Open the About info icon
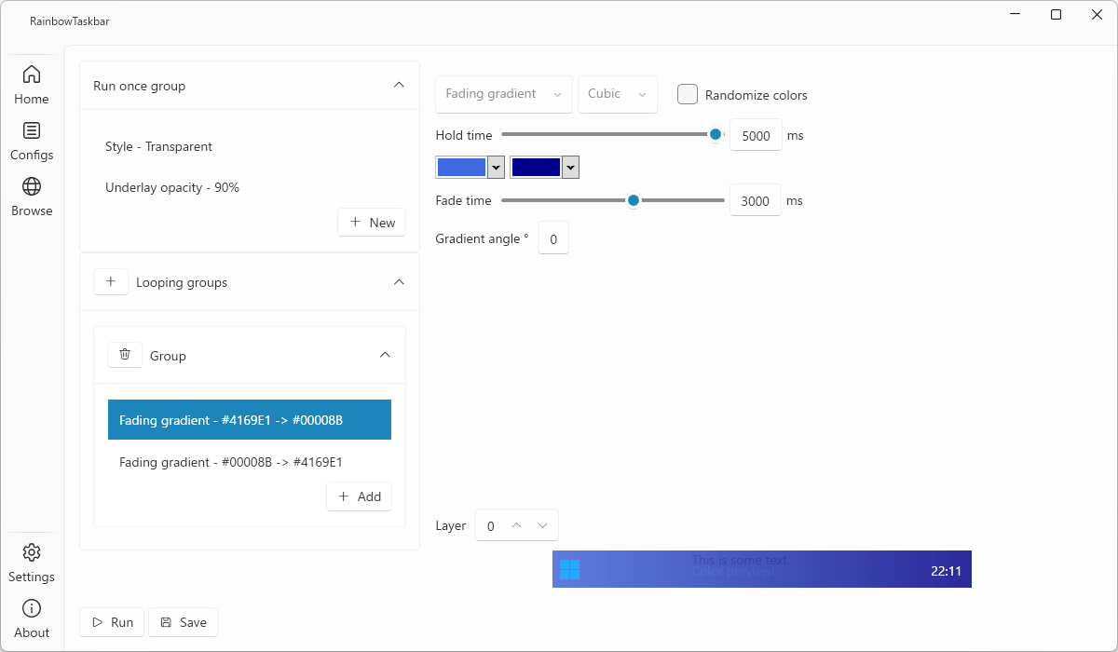 pos(32,608)
